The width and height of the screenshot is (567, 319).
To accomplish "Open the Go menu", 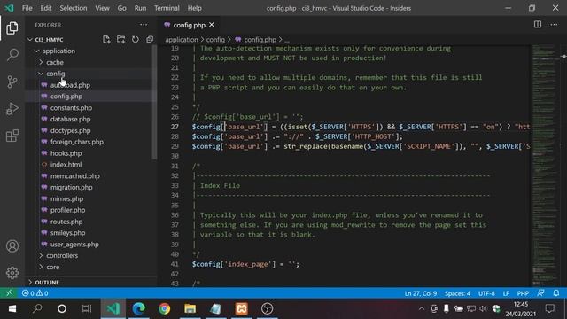I will 122,8.
